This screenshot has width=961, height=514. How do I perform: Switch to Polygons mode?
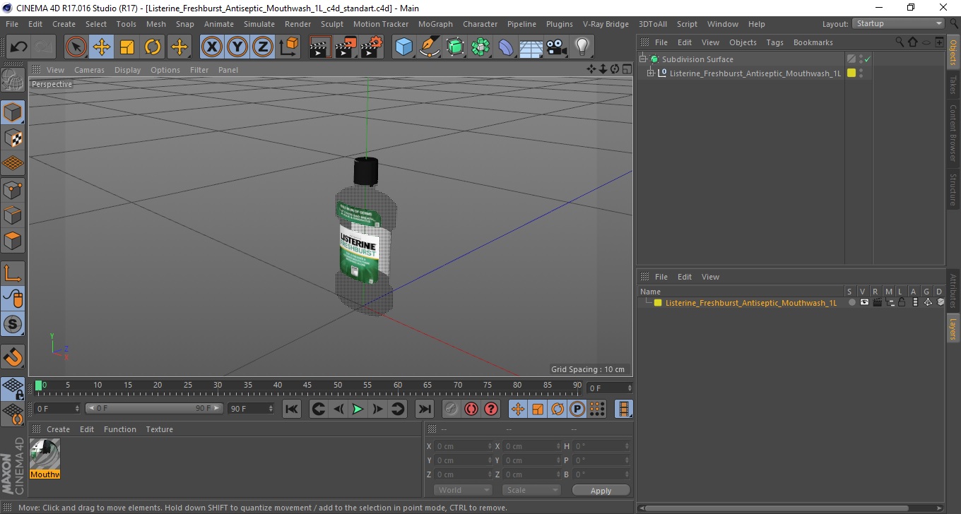click(13, 240)
